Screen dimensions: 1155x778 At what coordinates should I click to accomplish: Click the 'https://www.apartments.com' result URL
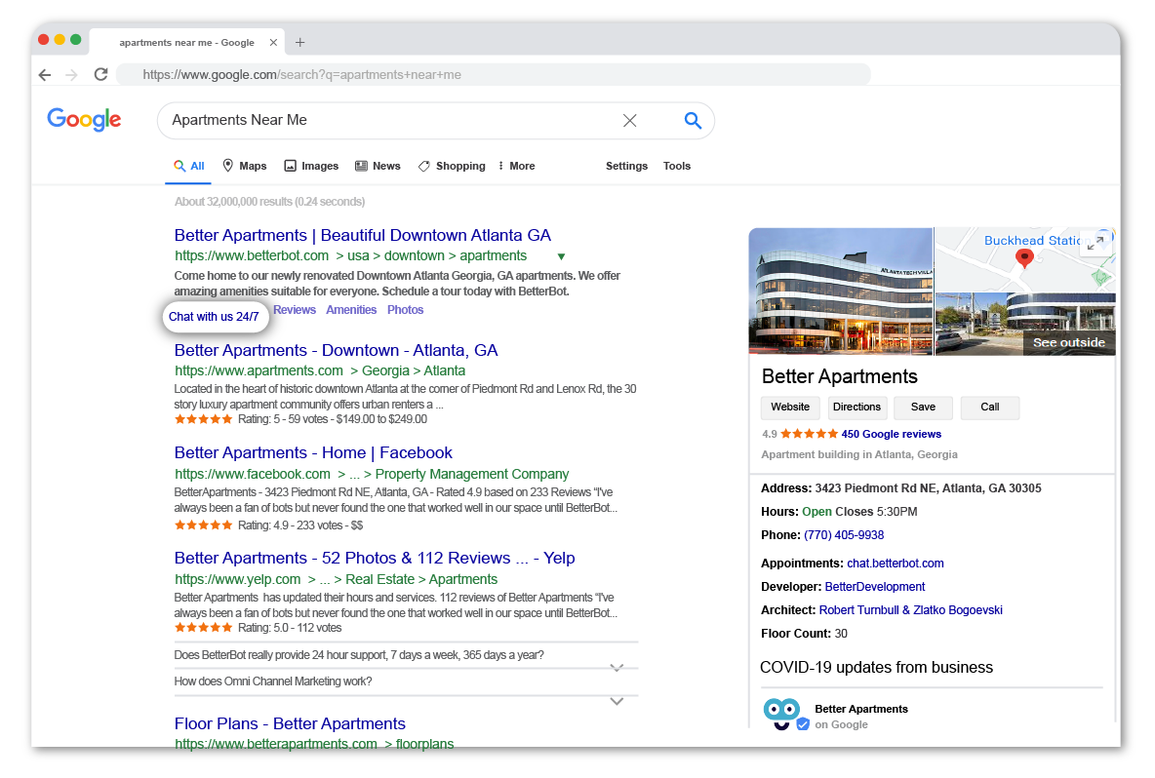259,371
